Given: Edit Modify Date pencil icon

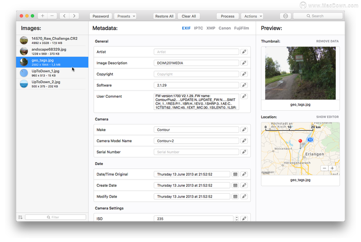Looking at the screenshot, I should tap(244, 197).
